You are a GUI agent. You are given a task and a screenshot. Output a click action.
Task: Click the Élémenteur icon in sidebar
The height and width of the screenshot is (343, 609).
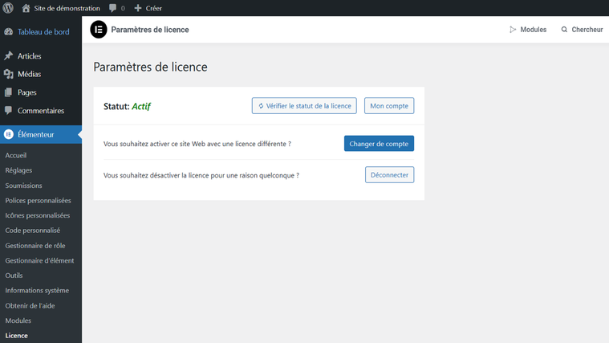point(9,135)
